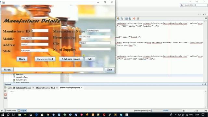Open Task View on taskbar
208x117 pixels.
(x=14, y=115)
